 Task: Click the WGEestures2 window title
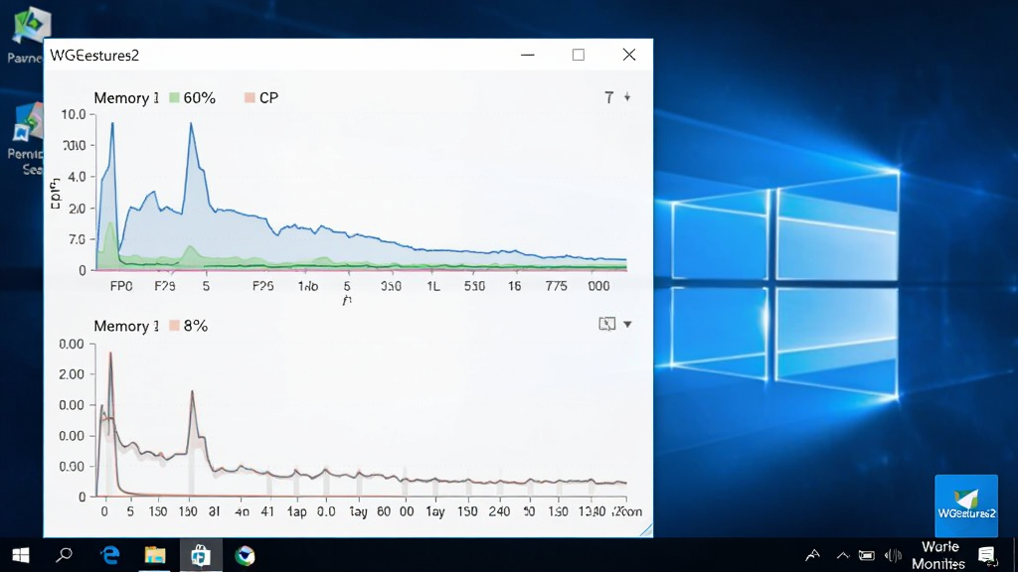[x=94, y=56]
